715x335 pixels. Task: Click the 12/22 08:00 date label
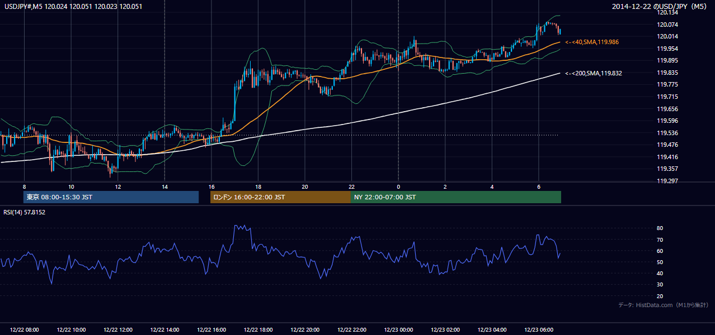tap(25, 330)
